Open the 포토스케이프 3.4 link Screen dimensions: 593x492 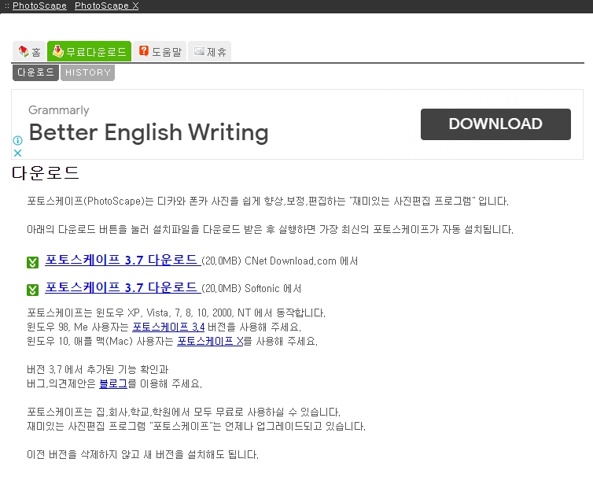point(168,327)
